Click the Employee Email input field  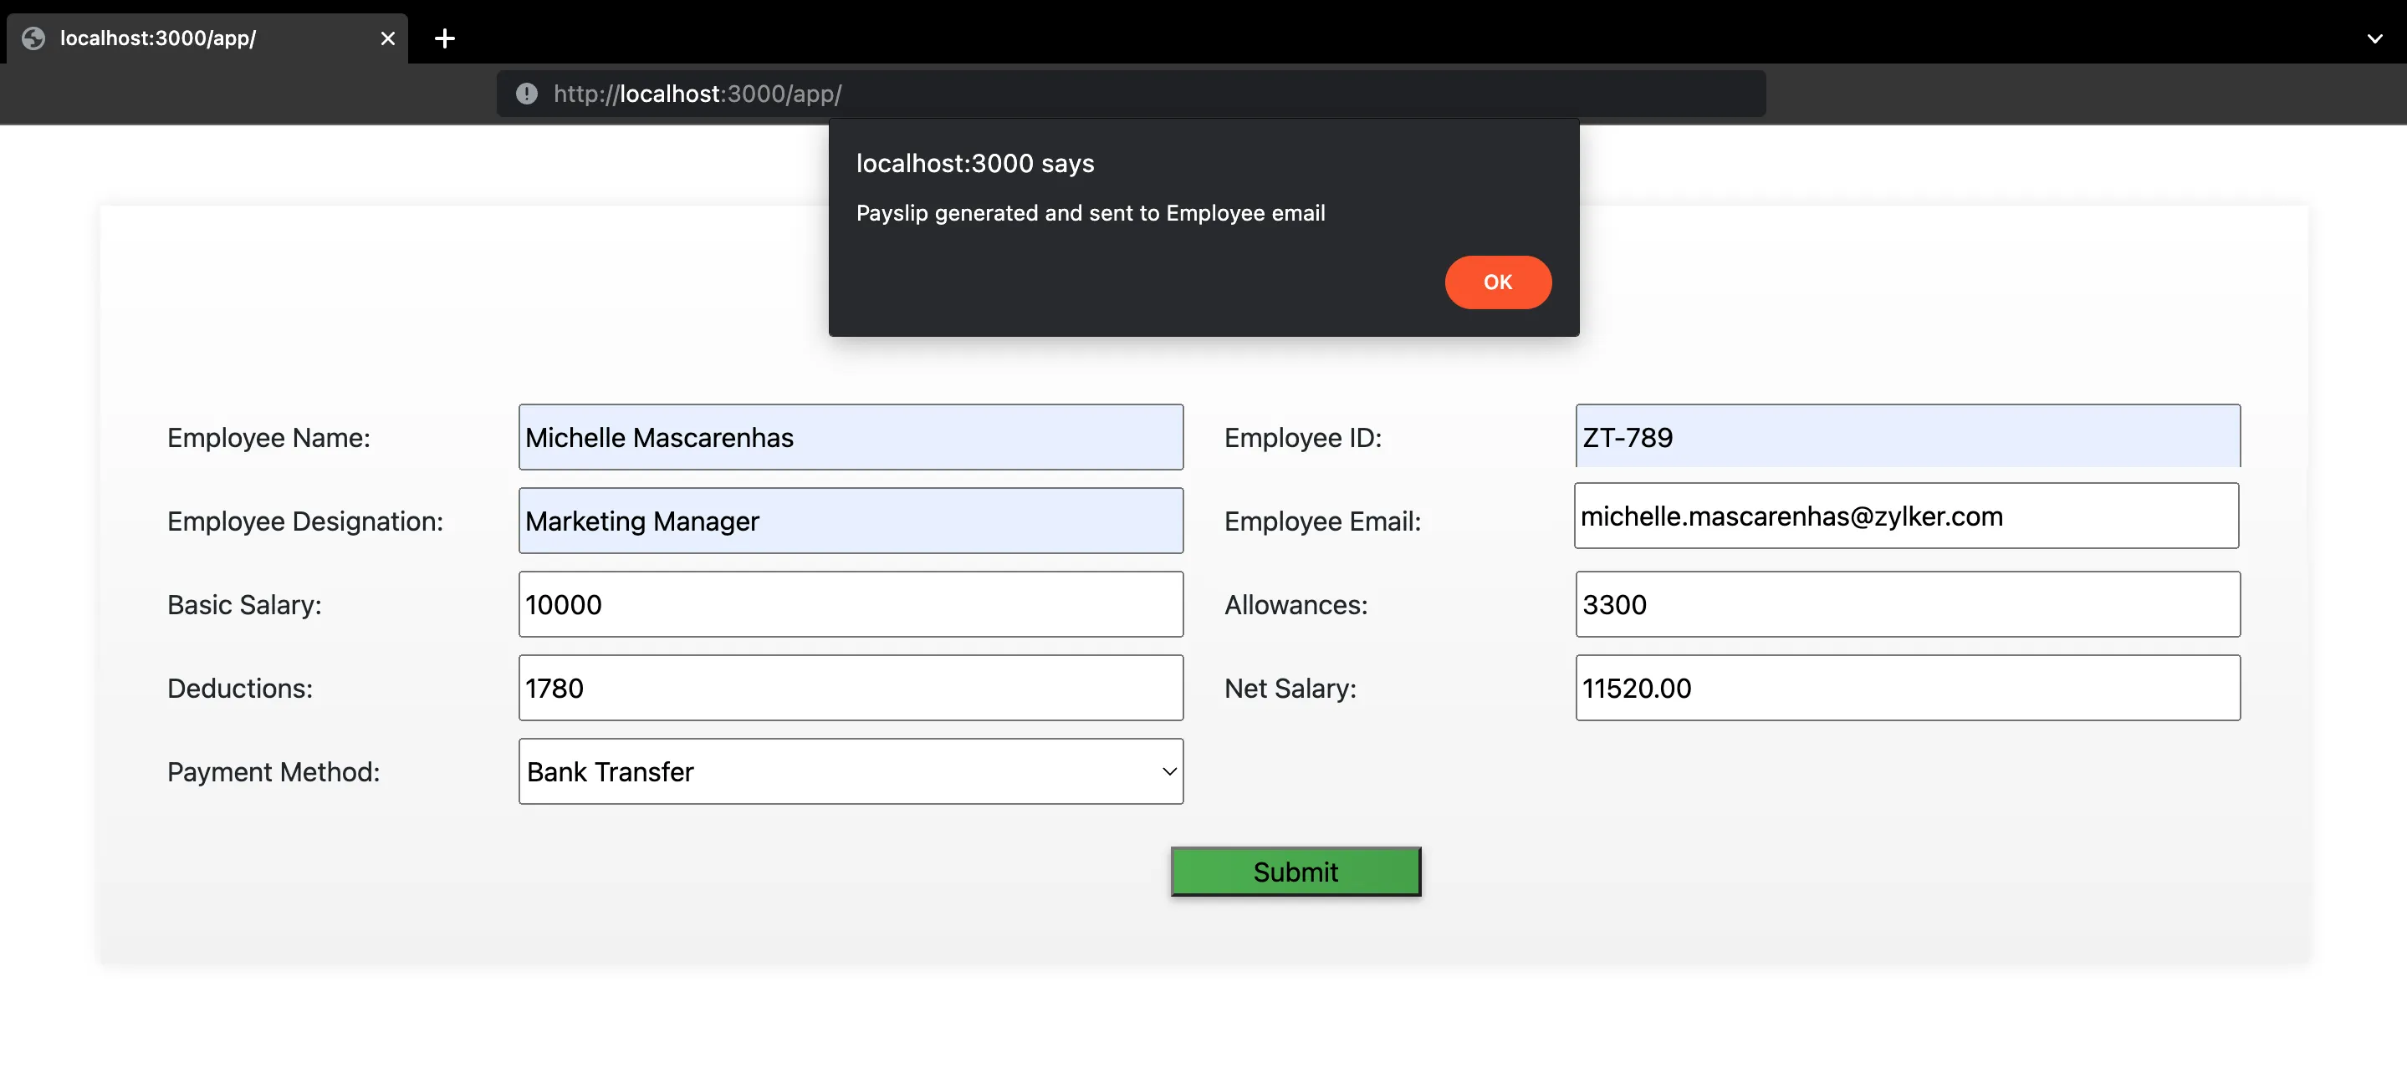click(x=1906, y=516)
